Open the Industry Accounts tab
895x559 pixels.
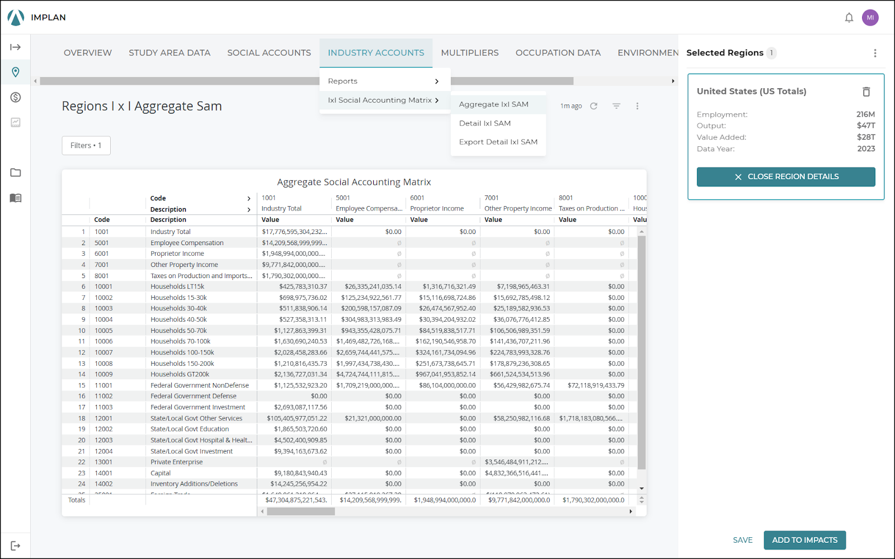(x=376, y=52)
